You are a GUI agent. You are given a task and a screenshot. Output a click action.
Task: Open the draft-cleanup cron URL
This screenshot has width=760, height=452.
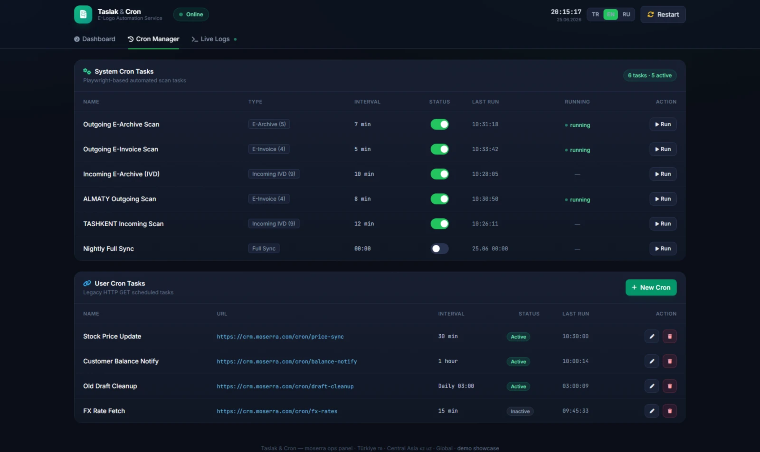pyautogui.click(x=285, y=386)
